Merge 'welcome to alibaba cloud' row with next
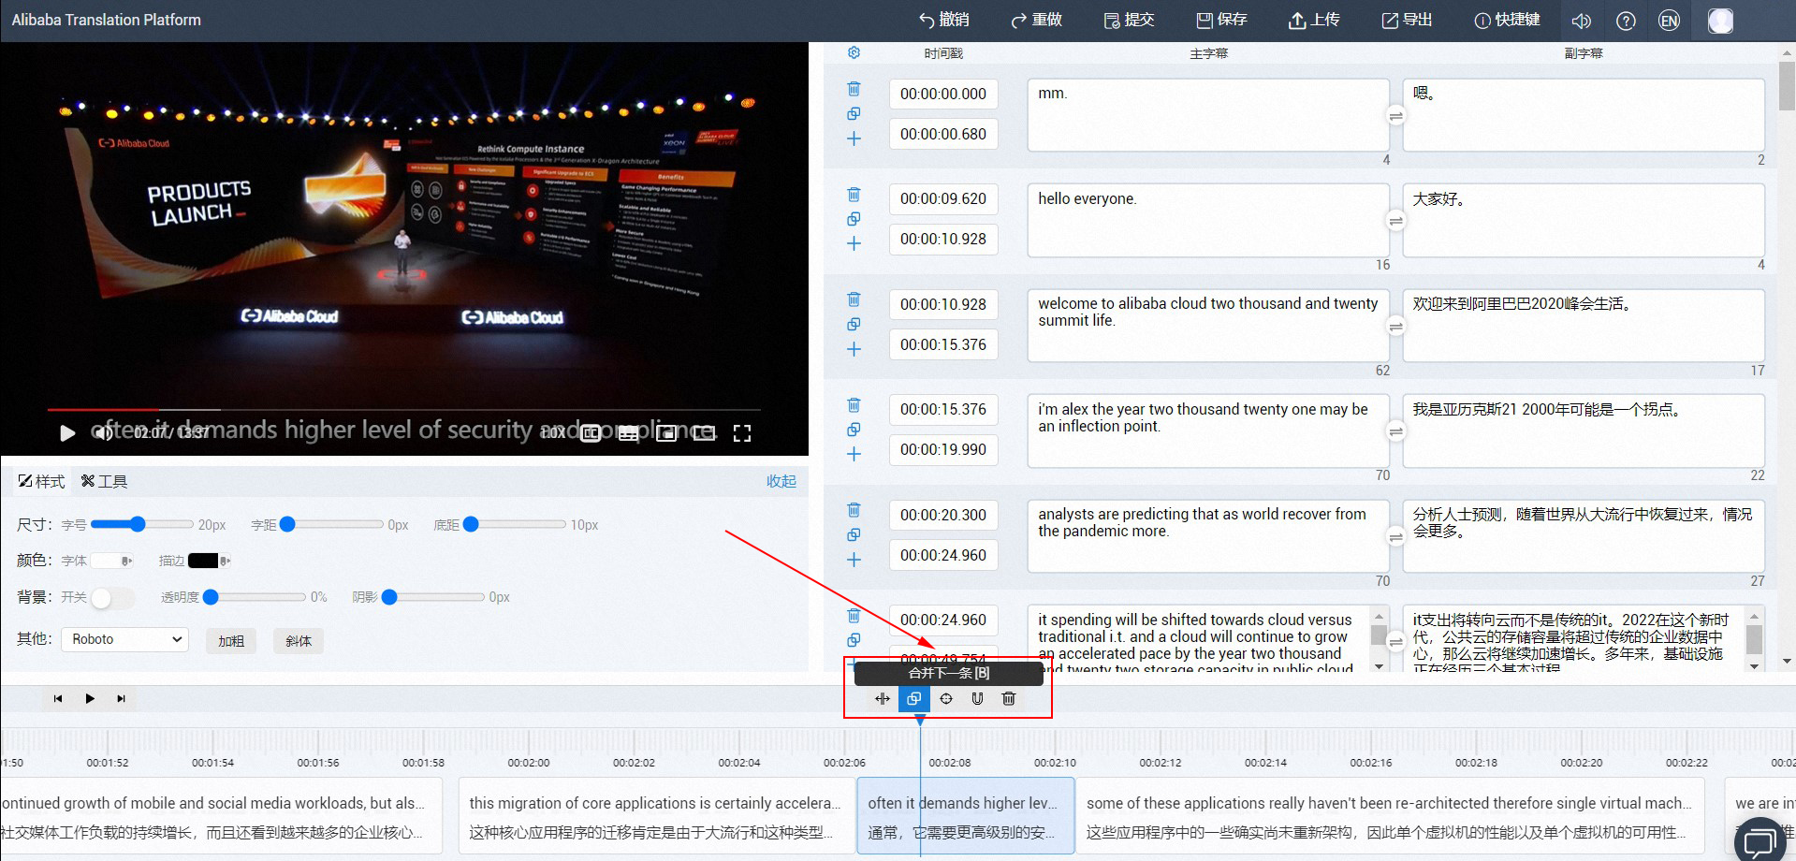This screenshot has width=1796, height=861. click(x=854, y=324)
